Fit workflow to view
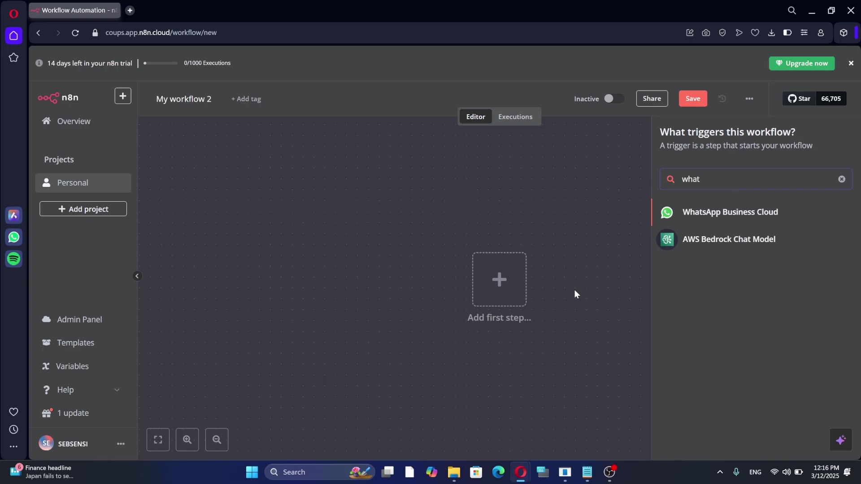861x484 pixels. tap(158, 440)
